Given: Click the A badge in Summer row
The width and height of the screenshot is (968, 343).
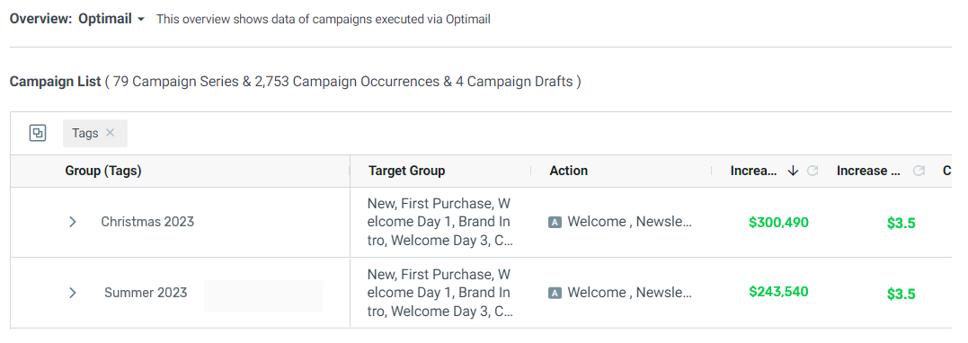Looking at the screenshot, I should [x=555, y=293].
